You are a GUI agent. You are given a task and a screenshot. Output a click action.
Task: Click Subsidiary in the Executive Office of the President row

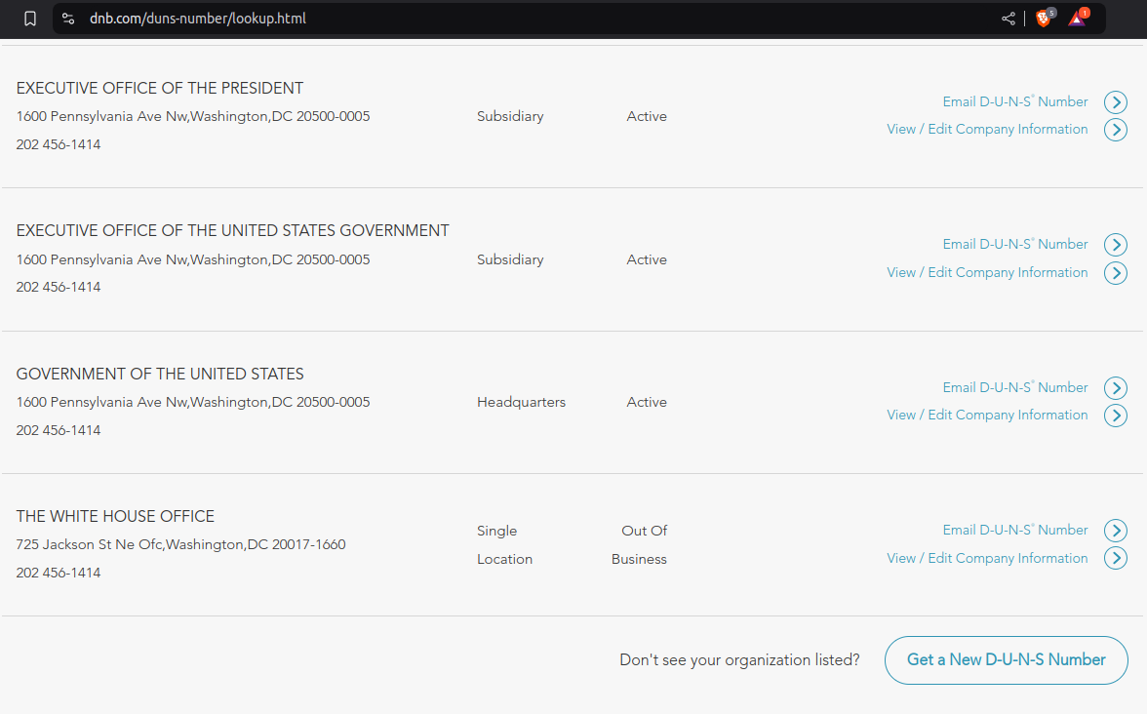pyautogui.click(x=510, y=116)
